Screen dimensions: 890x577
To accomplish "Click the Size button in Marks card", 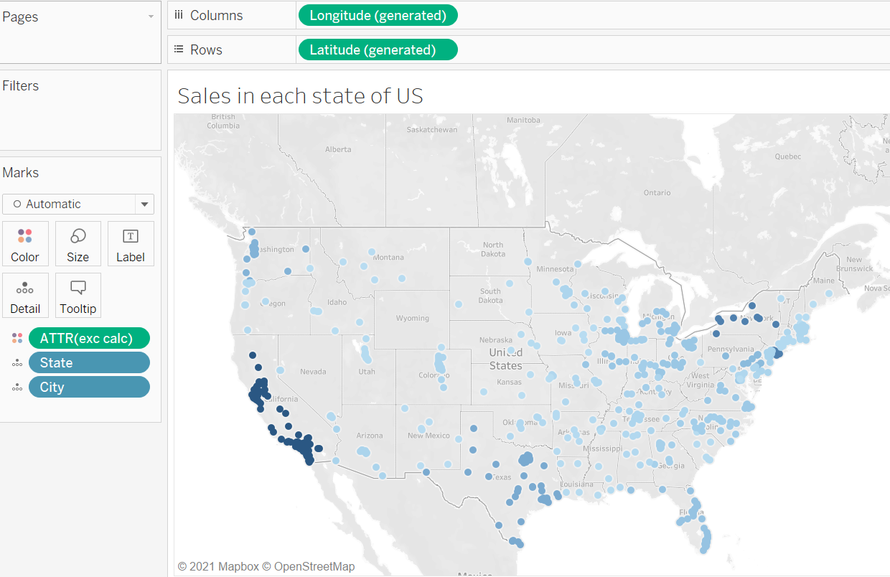I will point(78,244).
